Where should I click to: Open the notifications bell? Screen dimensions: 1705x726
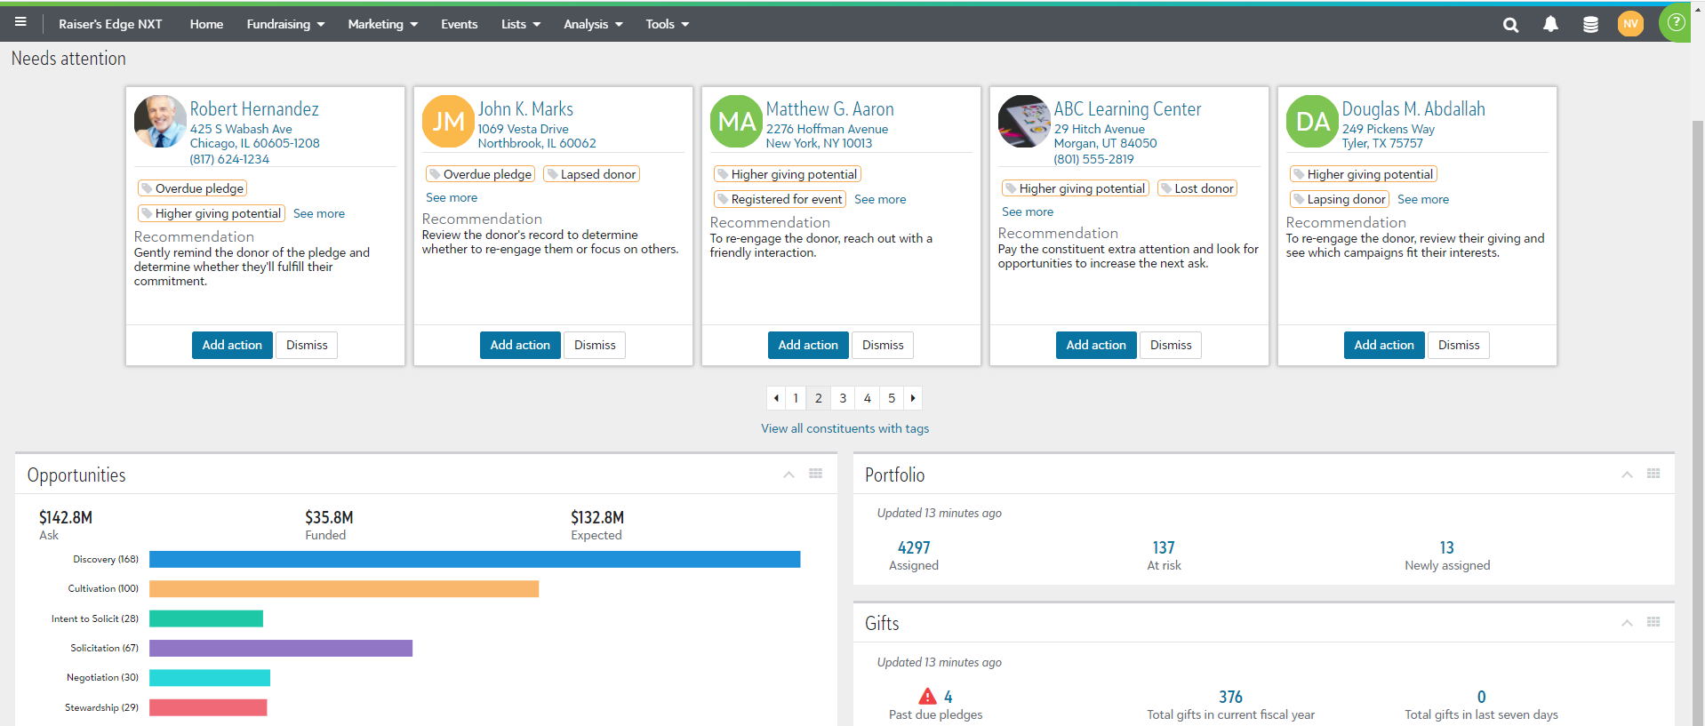tap(1550, 25)
